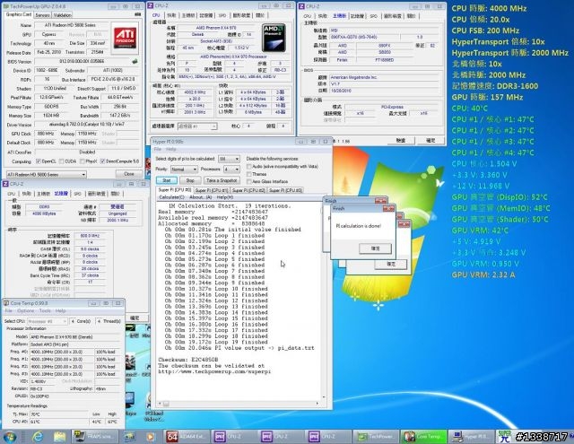
Task: Confirm the PI calculation is done dialog
Action: (x=375, y=248)
